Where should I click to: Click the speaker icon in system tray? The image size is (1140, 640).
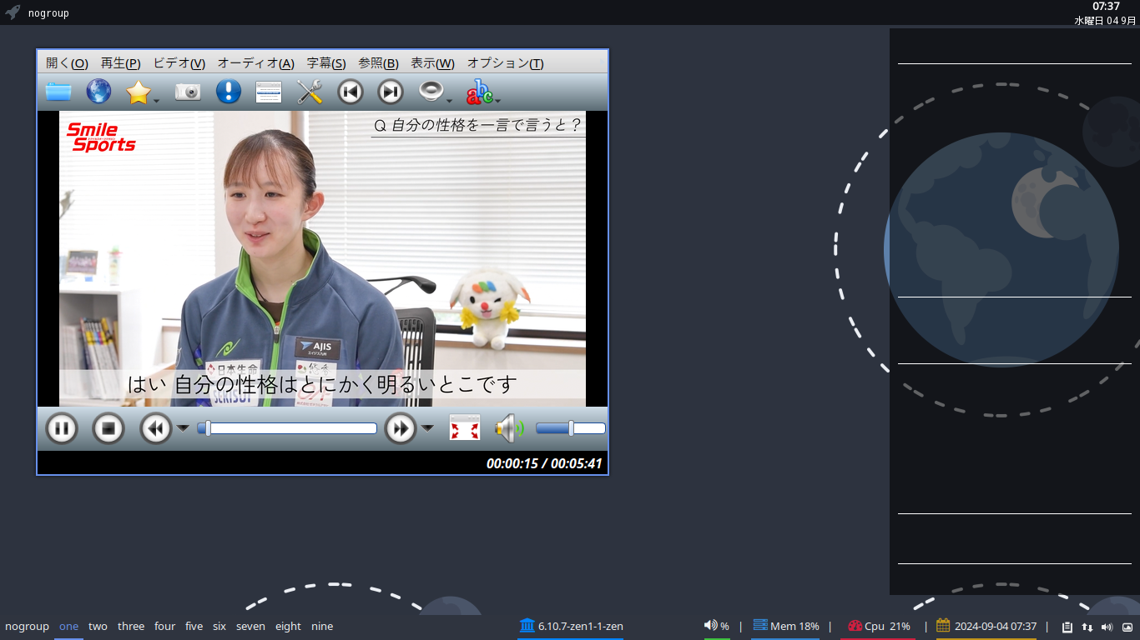click(1107, 627)
